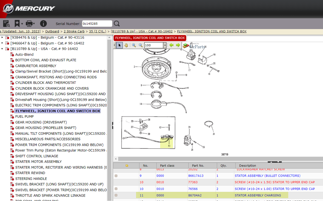The width and height of the screenshot is (323, 201).
Task: Open CRANKSHAFT, PISTONS AND CONNECTING RODS
Action: 56,77
